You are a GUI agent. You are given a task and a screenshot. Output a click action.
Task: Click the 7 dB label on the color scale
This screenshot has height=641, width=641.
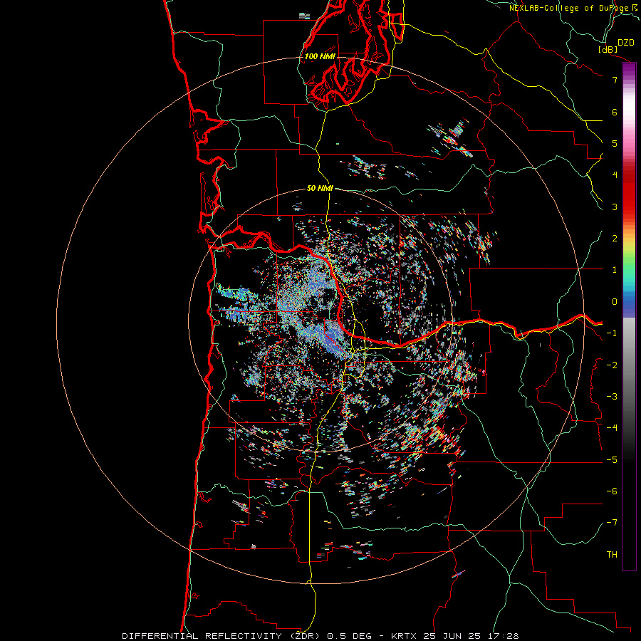615,80
